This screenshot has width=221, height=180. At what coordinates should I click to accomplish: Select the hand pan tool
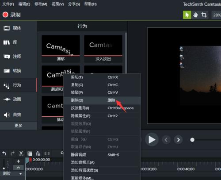[x=195, y=15]
